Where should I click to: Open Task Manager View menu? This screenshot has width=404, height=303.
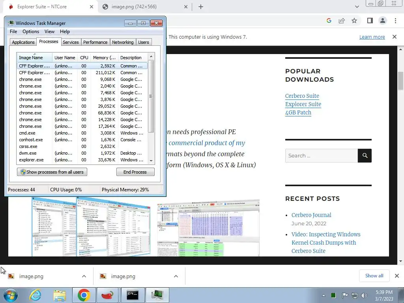click(49, 32)
